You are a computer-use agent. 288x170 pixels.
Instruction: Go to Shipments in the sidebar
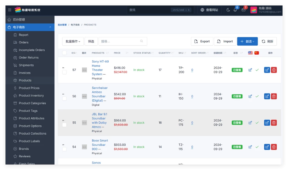point(26,65)
